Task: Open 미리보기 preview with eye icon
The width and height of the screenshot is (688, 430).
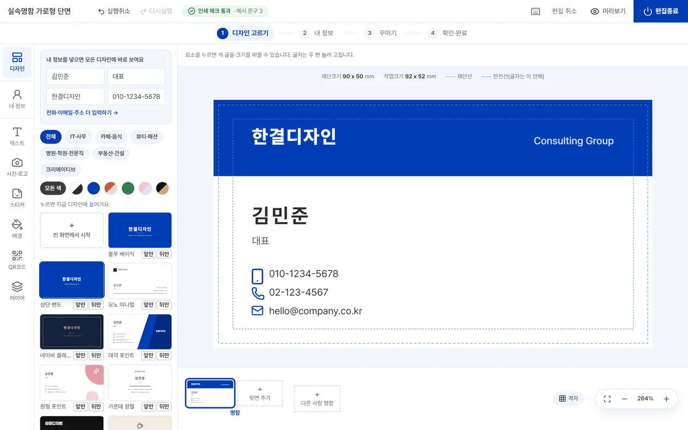Action: point(608,11)
